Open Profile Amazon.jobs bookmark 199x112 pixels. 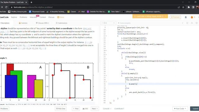17,12
